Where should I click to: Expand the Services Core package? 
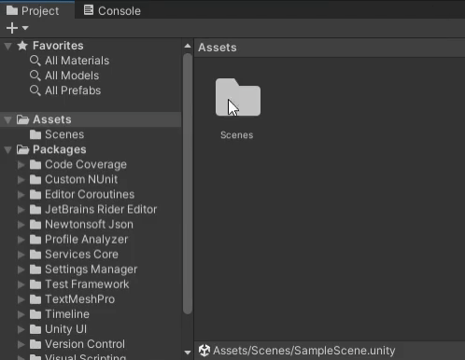(x=21, y=255)
